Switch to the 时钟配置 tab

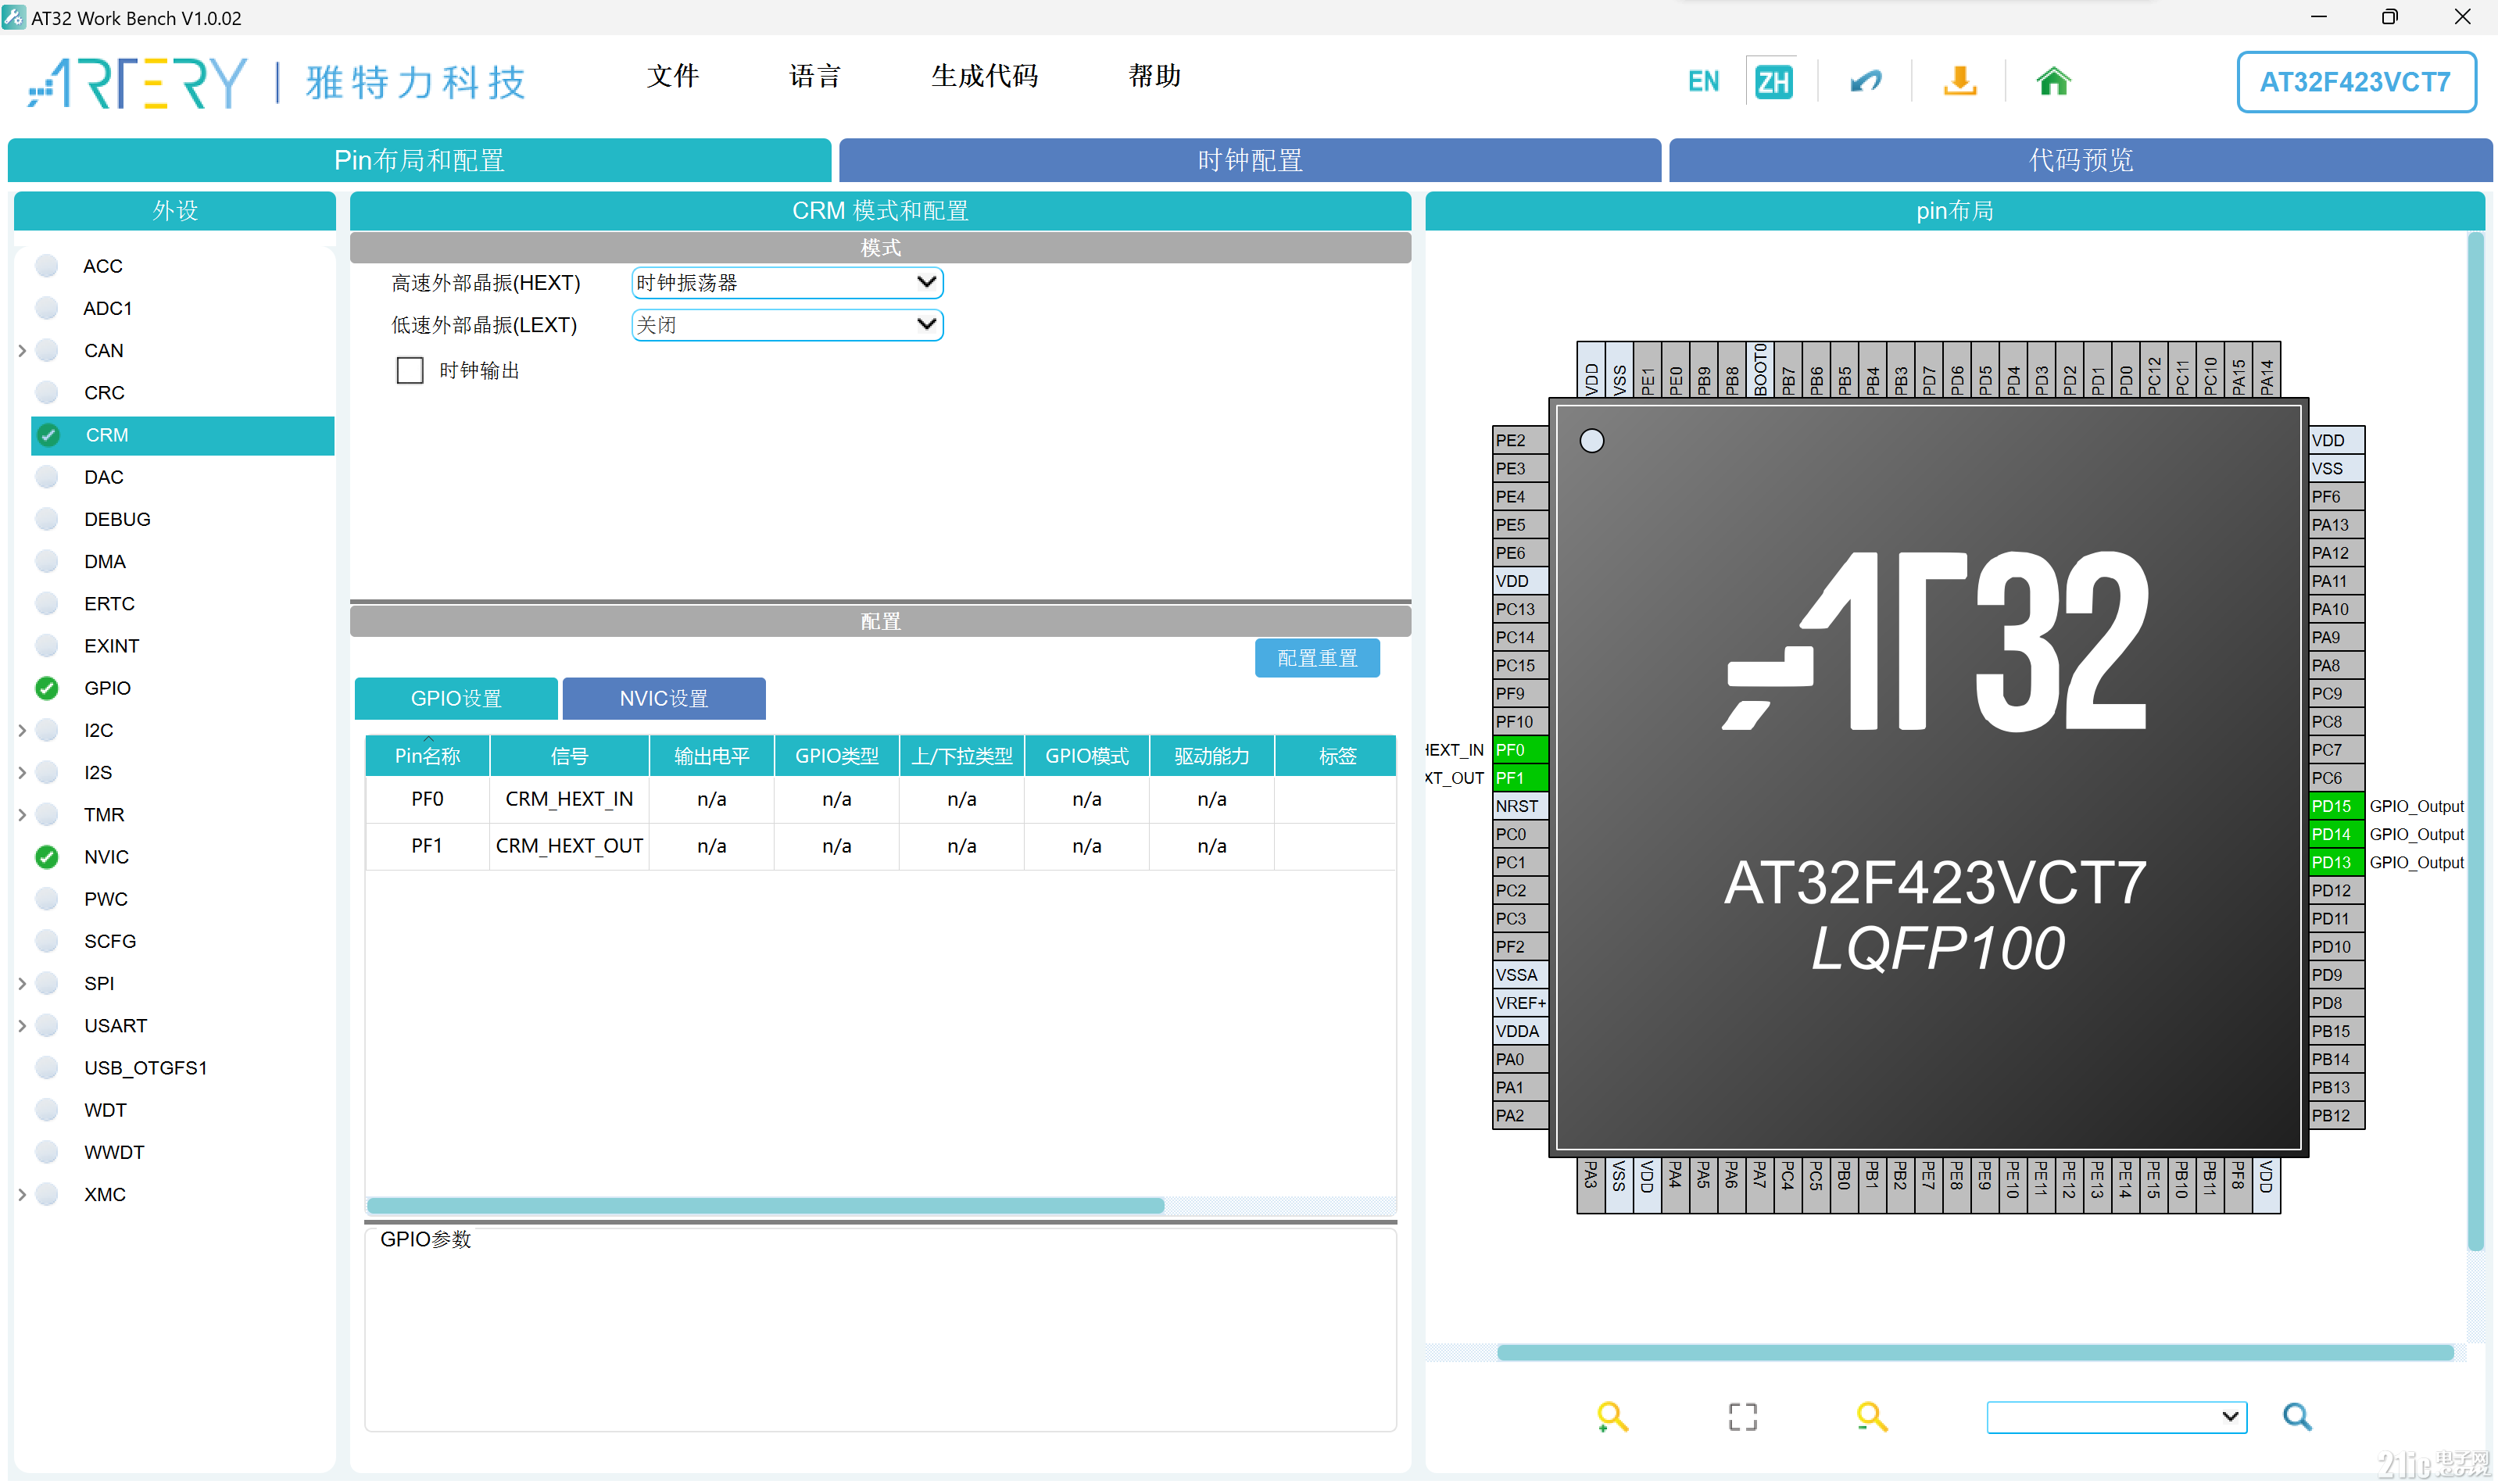pyautogui.click(x=1249, y=160)
